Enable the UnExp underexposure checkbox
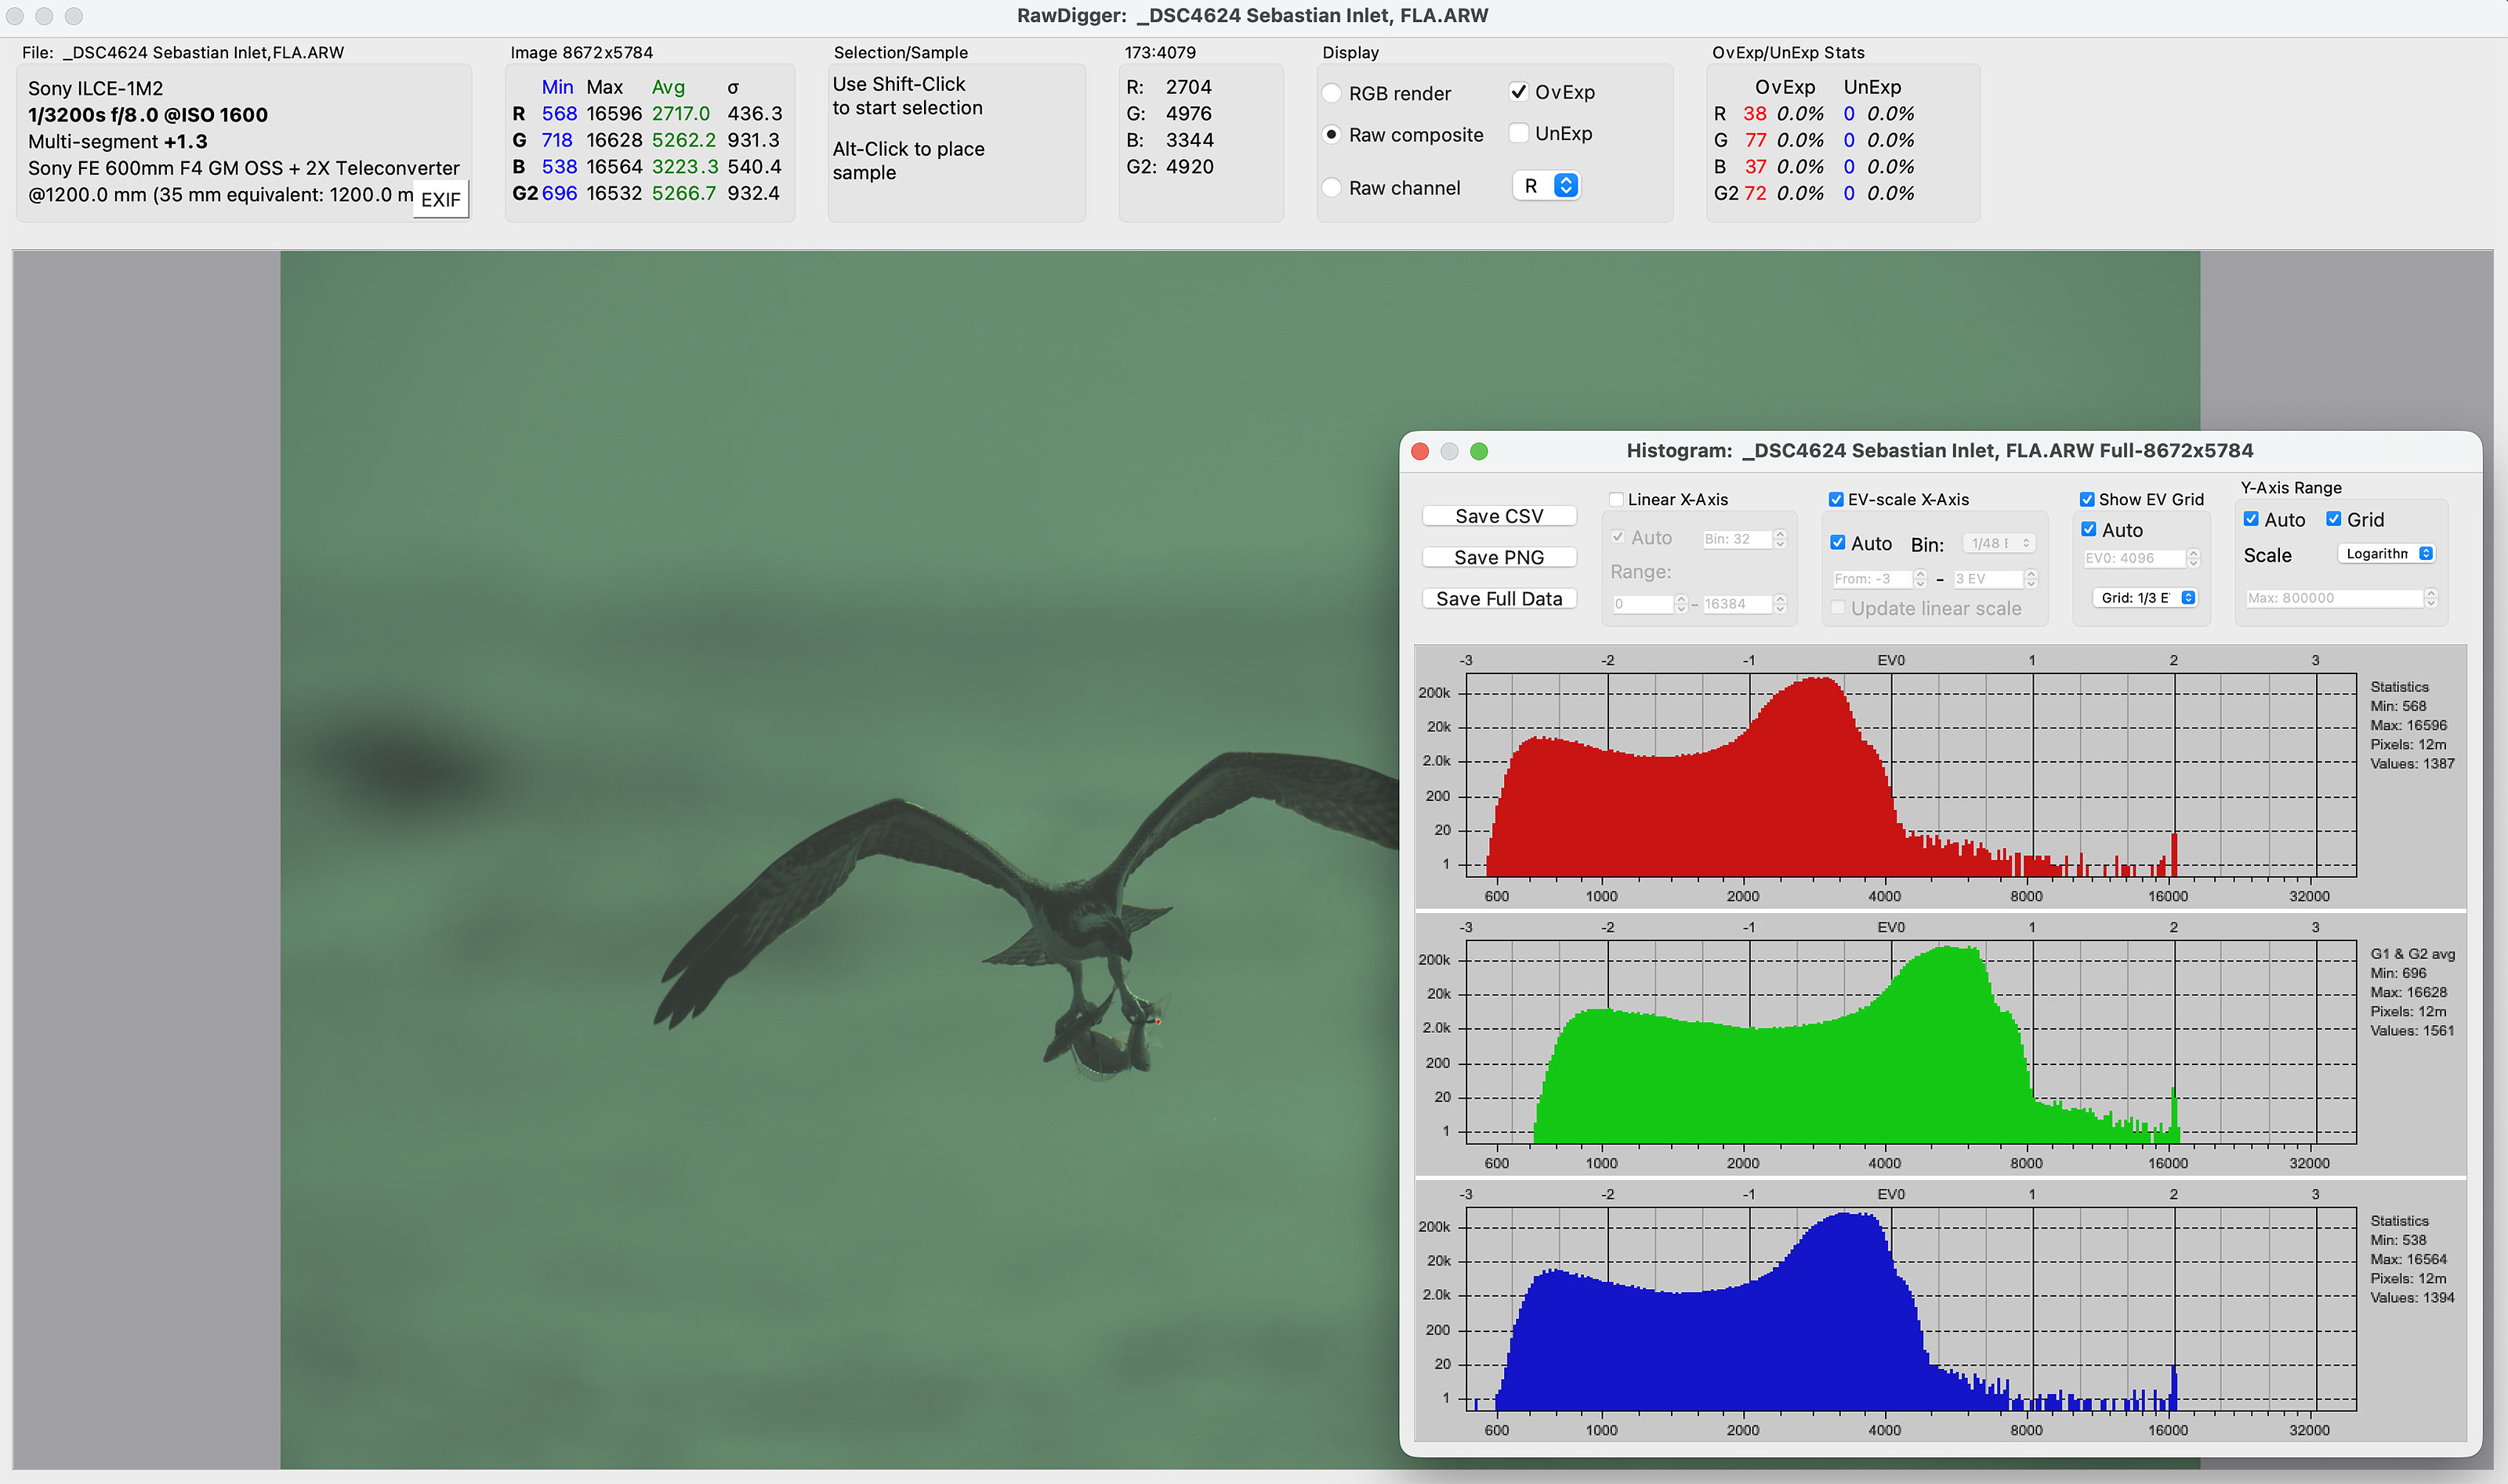This screenshot has width=2508, height=1484. 1518,133
